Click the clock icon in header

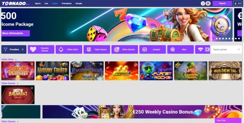click(x=203, y=3)
